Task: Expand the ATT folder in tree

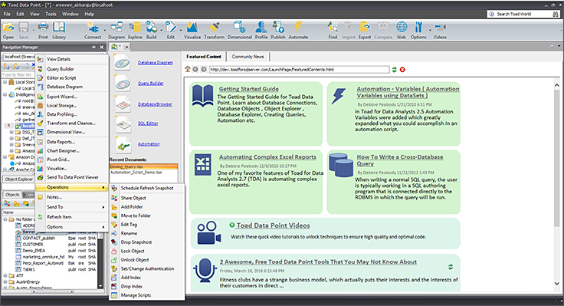Action: pyautogui.click(x=5, y=276)
